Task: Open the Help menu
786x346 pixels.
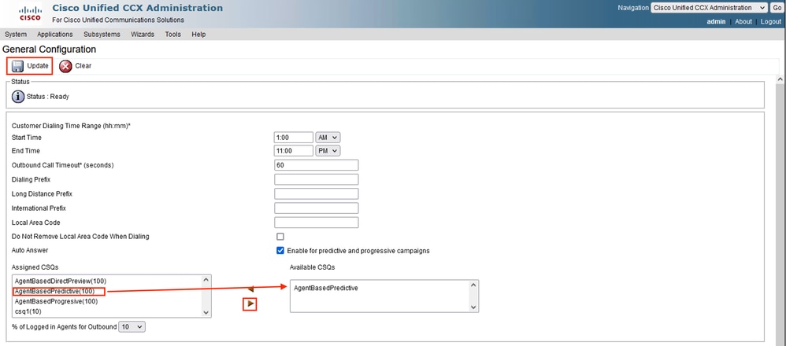Action: 198,35
